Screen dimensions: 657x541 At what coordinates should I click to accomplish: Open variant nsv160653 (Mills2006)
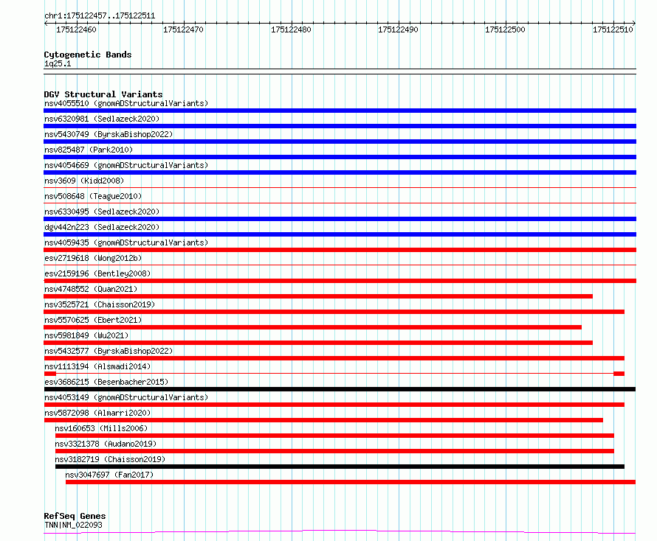pyautogui.click(x=101, y=428)
